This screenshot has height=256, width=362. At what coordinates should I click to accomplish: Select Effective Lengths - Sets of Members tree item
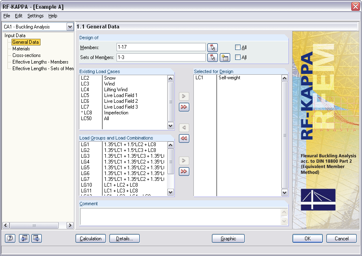pos(43,69)
